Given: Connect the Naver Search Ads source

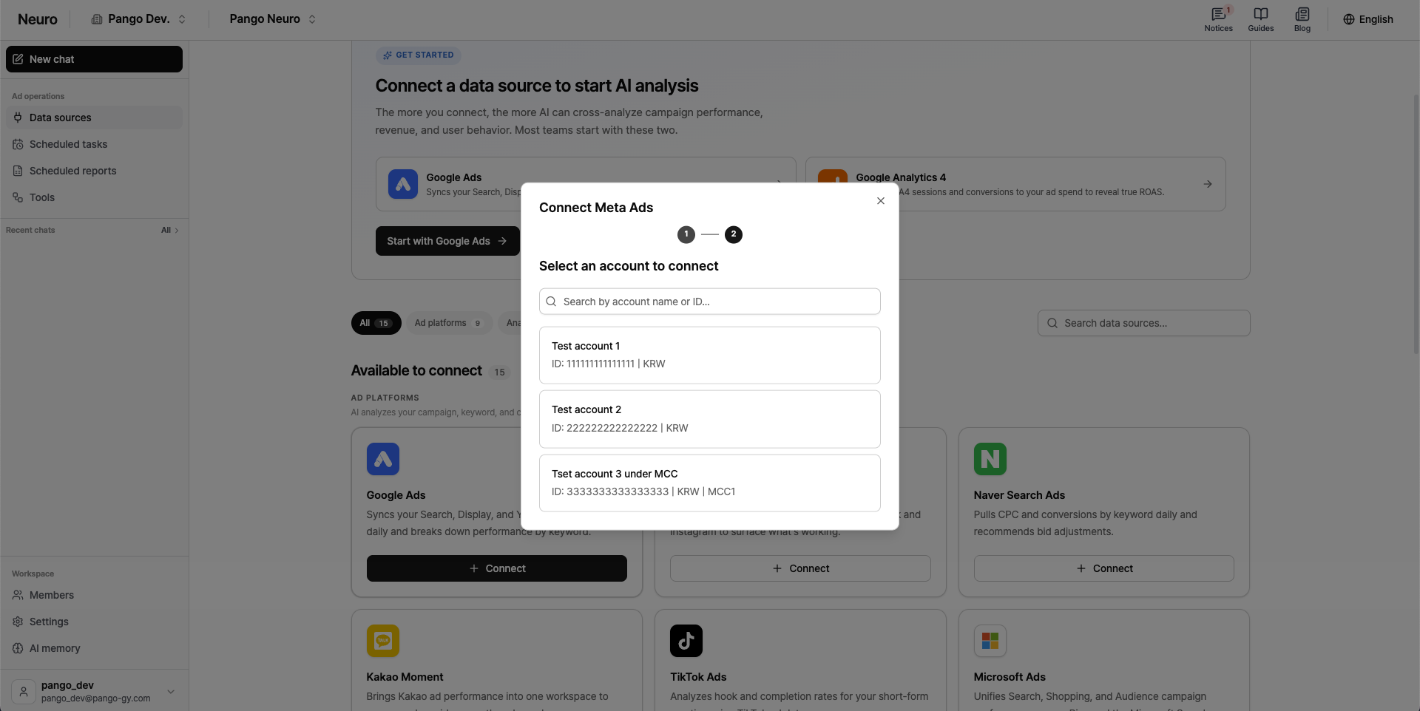Looking at the screenshot, I should [1103, 568].
